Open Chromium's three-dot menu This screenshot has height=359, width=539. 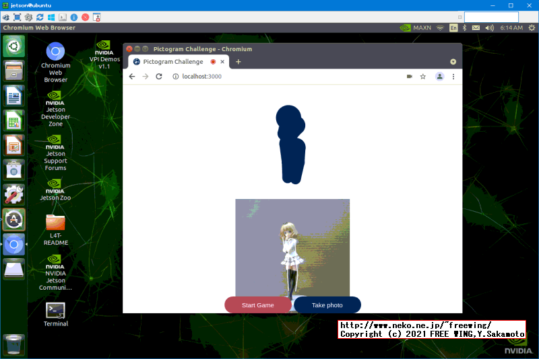click(453, 77)
